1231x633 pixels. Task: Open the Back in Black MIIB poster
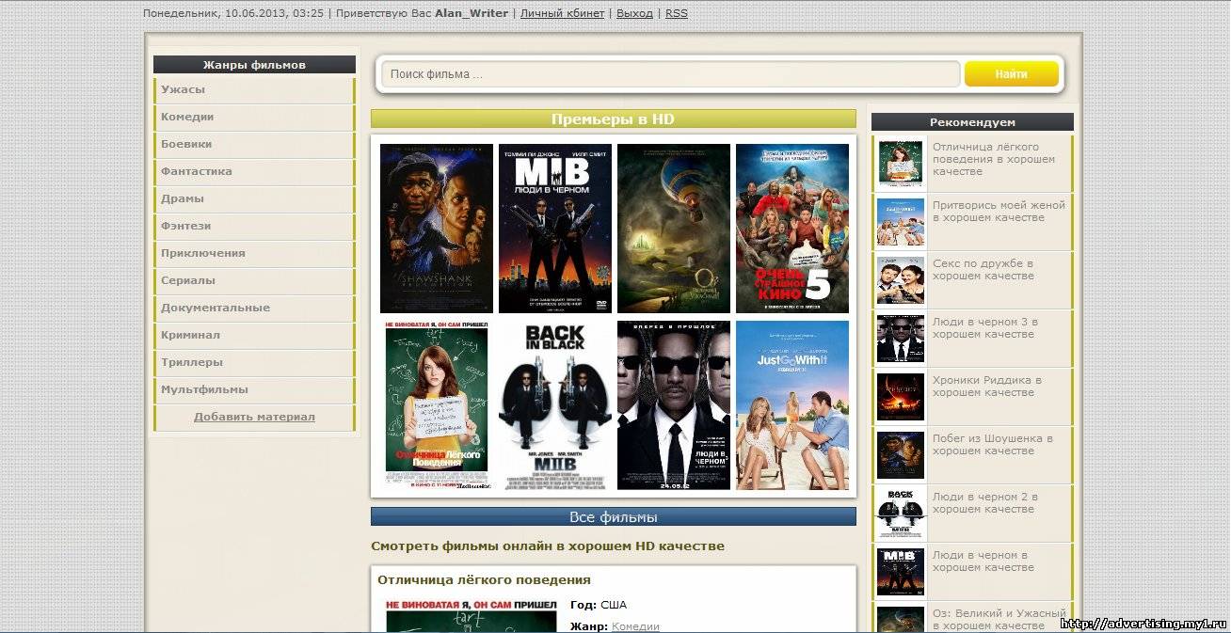click(x=555, y=405)
